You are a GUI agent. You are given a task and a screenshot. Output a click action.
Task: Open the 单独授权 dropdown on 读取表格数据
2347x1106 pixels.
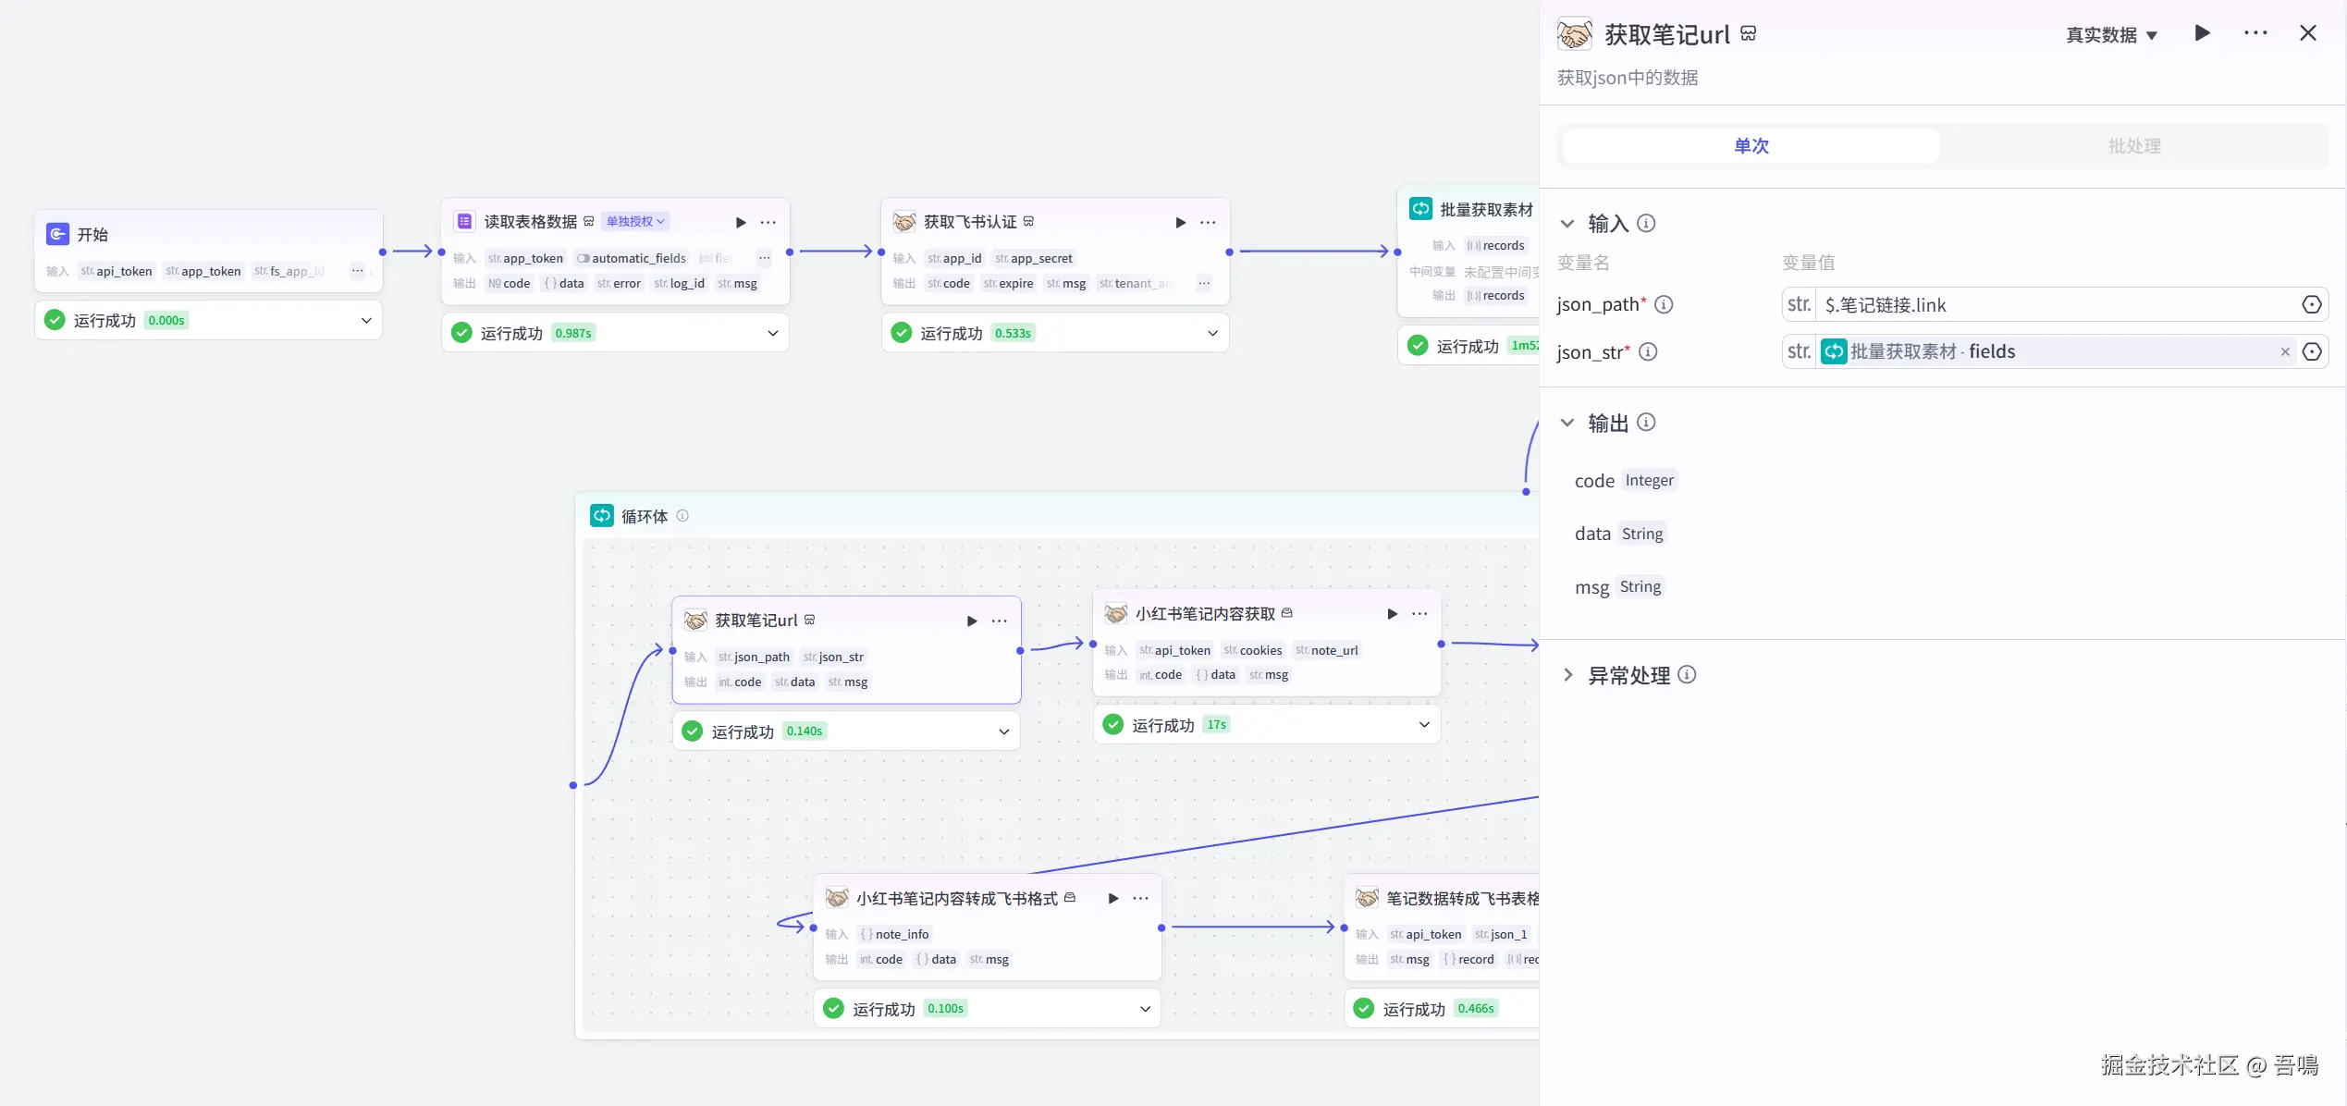635,222
